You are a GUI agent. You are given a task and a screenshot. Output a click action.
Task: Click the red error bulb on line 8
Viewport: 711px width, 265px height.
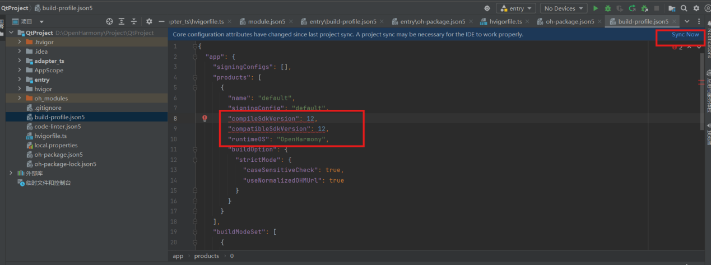click(205, 118)
